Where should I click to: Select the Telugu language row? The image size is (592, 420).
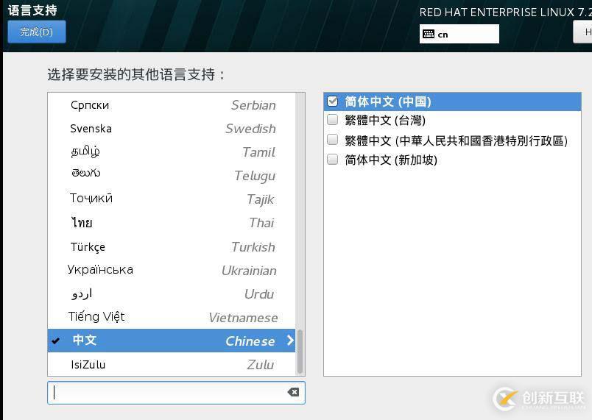point(172,175)
